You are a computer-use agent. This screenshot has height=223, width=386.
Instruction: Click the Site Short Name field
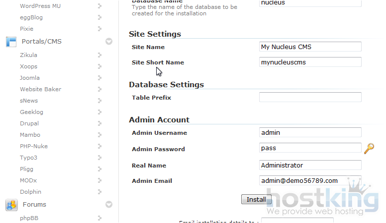(310, 62)
